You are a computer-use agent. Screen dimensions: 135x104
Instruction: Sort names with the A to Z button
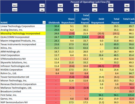tap(15, 5)
